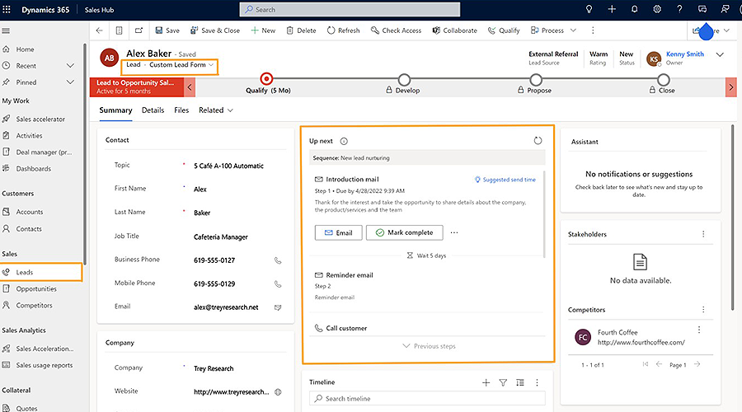Click the Email button in Up next

338,232
